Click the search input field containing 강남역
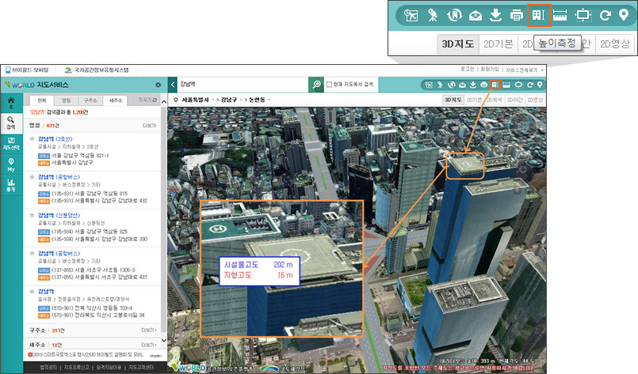Screen dimensions: 638x374 tap(243, 85)
